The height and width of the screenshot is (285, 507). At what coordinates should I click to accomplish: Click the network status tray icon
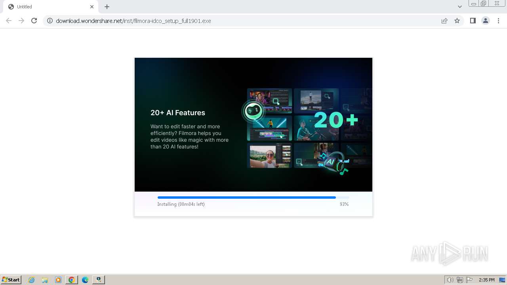pos(460,280)
